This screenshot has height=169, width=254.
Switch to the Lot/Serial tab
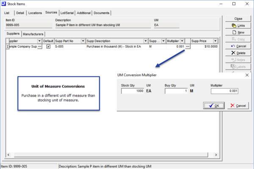(x=67, y=13)
